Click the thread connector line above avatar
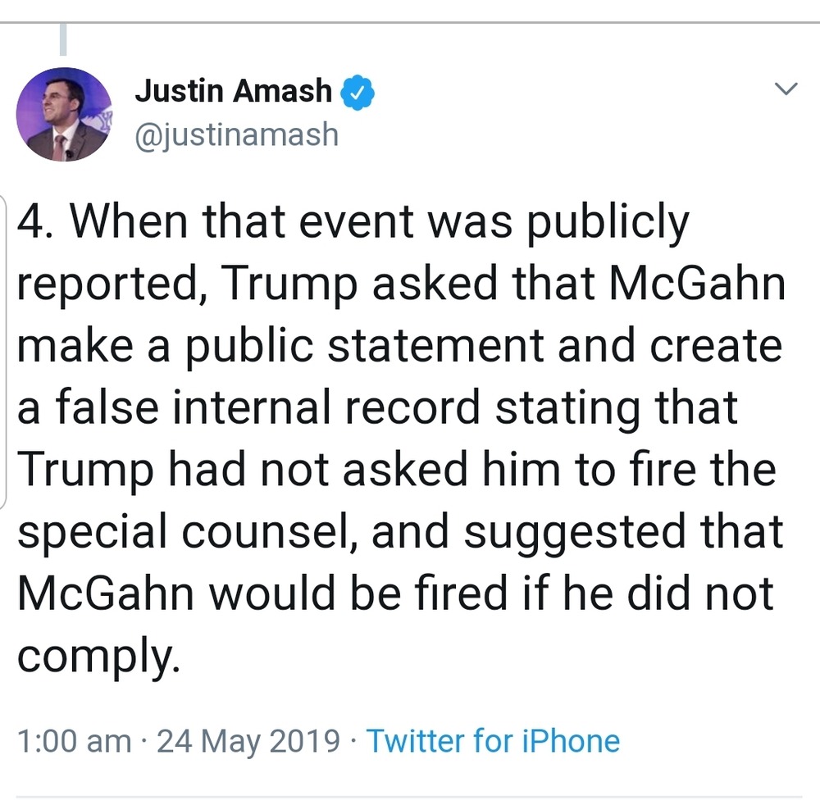Image resolution: width=820 pixels, height=805 pixels. pos(64,40)
